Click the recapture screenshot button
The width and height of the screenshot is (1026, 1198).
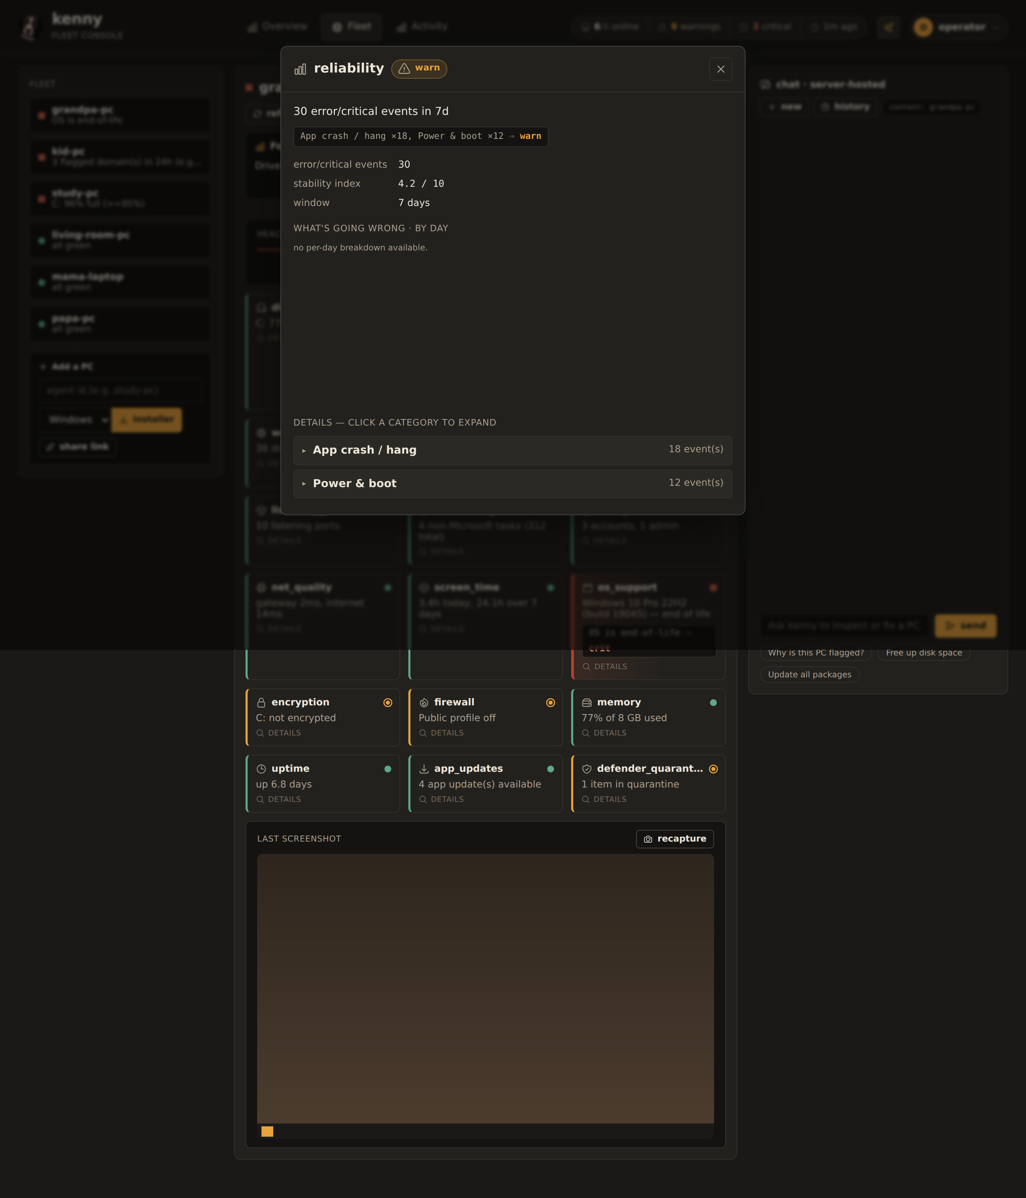click(x=674, y=839)
